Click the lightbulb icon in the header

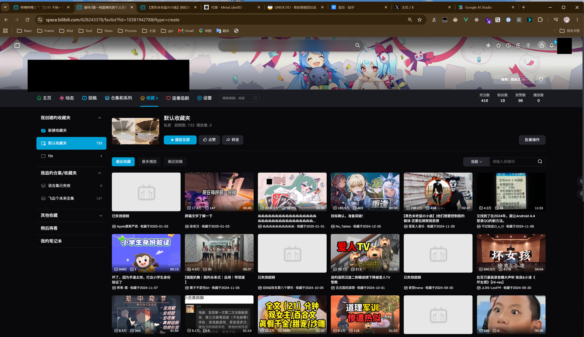[528, 45]
